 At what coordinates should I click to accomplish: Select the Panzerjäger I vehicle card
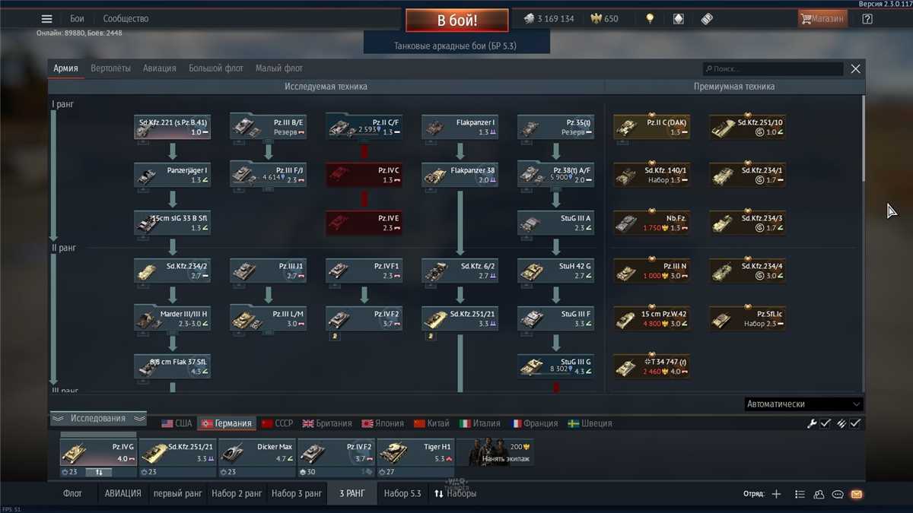click(173, 175)
